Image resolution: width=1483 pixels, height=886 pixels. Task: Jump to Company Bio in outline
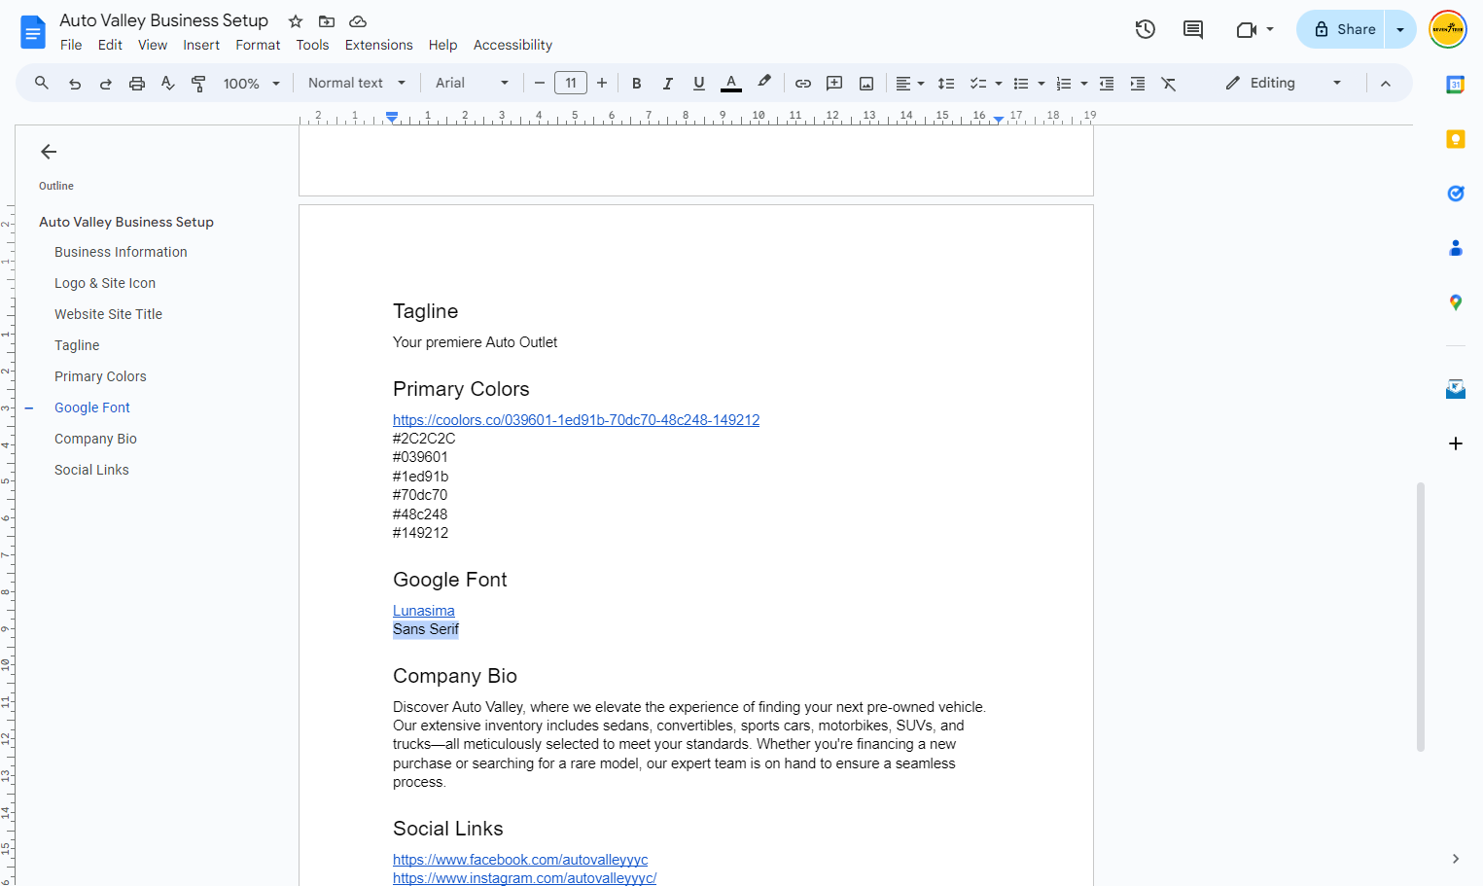[x=95, y=439]
